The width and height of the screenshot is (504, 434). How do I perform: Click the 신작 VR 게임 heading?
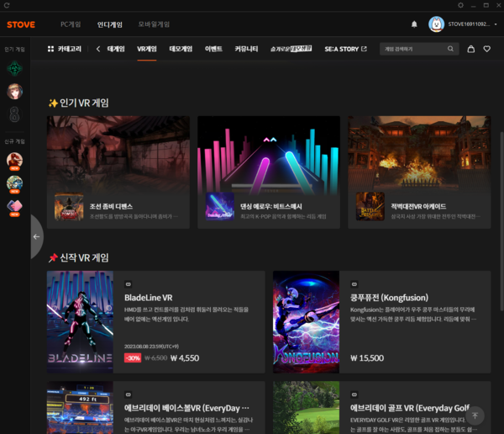coord(78,257)
